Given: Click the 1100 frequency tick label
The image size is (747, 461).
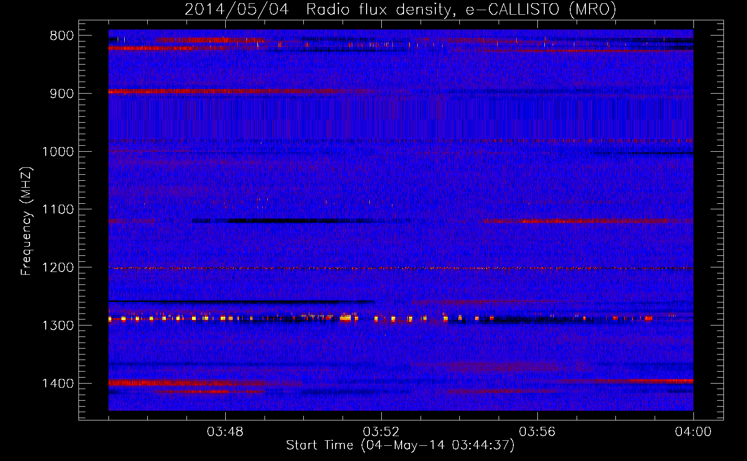Looking at the screenshot, I should click(58, 210).
